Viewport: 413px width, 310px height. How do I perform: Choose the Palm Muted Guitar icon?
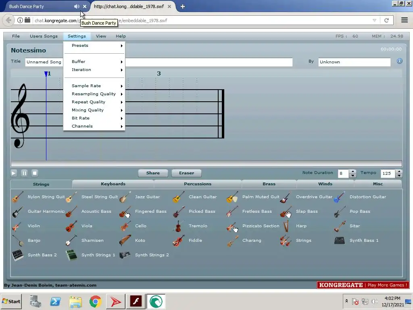tap(232, 197)
